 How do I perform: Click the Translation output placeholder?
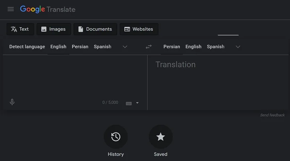coord(175,65)
